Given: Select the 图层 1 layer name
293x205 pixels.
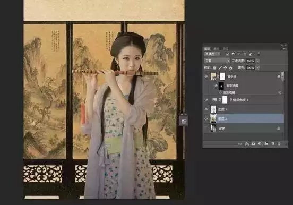Looking at the screenshot, I should point(222,109).
